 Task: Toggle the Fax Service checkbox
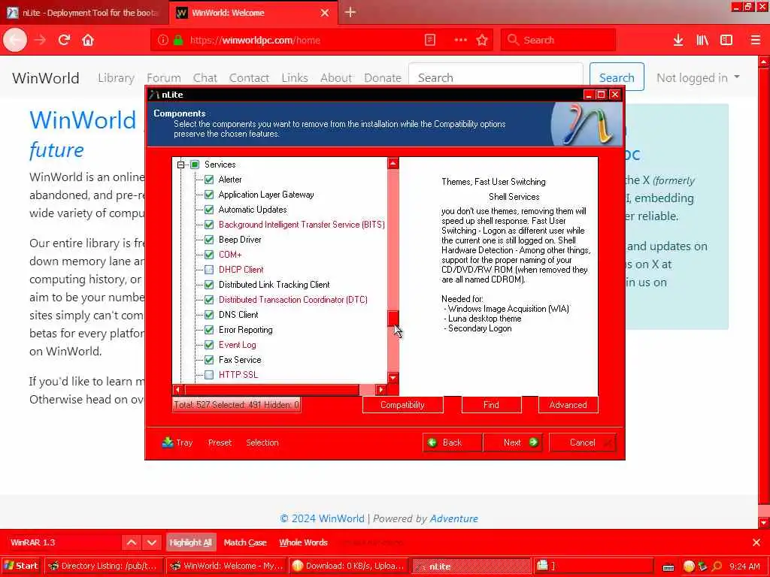coord(209,360)
